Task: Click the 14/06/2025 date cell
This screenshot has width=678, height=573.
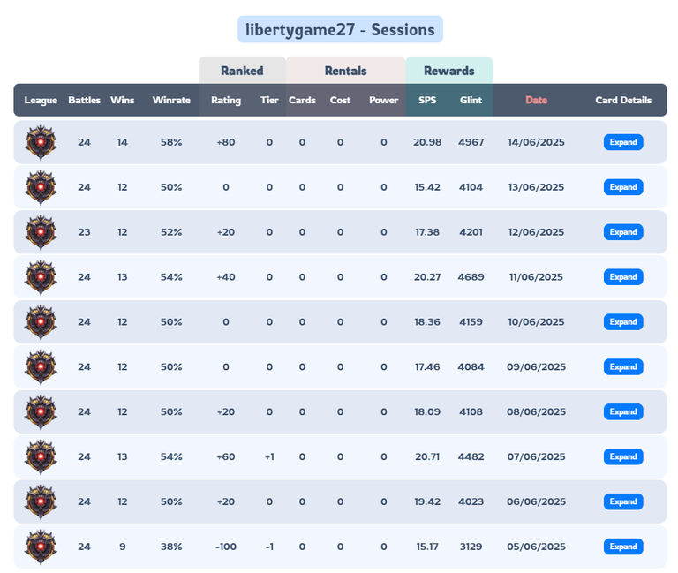Action: (x=536, y=142)
